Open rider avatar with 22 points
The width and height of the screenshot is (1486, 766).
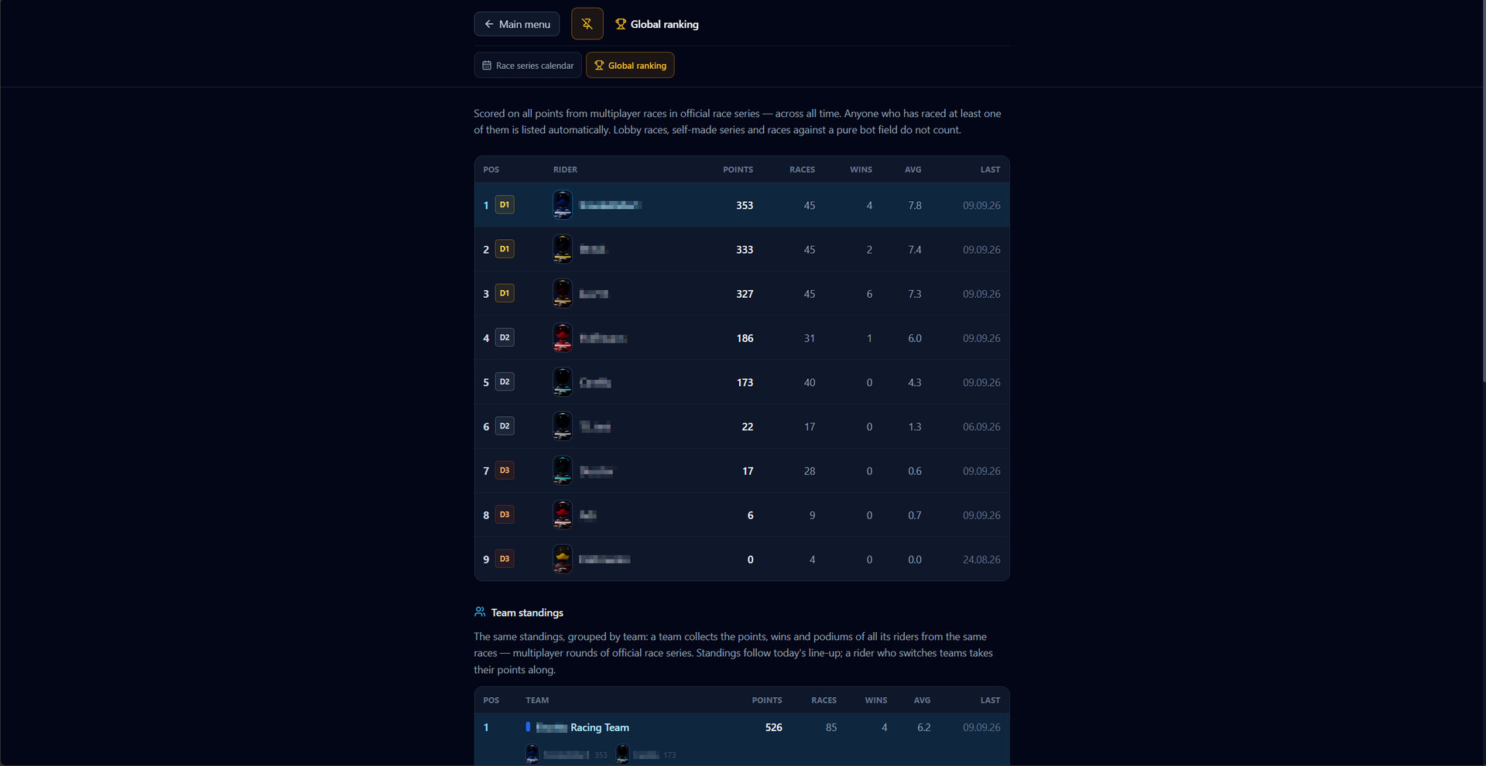[x=563, y=426]
